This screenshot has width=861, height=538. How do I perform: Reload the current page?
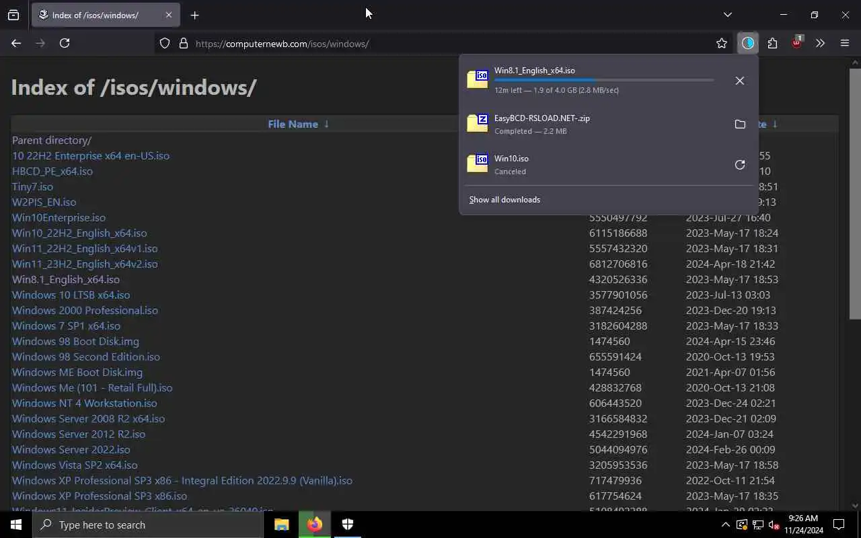[65, 43]
